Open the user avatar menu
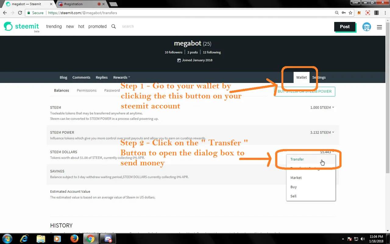 tap(367, 27)
